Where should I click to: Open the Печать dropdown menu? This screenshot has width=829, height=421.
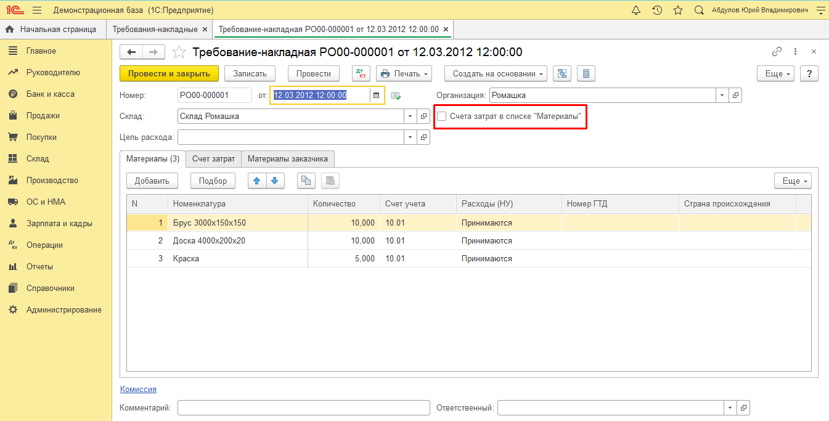(x=404, y=73)
